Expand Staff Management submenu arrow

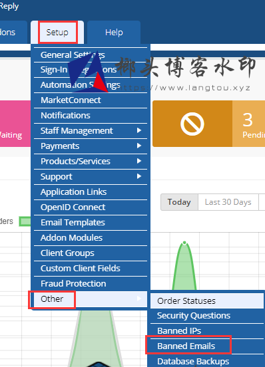click(x=139, y=130)
